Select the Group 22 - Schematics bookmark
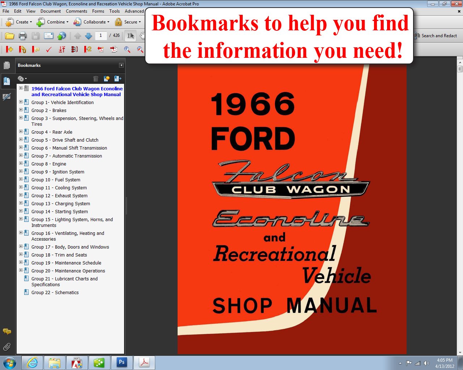Image resolution: width=463 pixels, height=370 pixels. coord(55,292)
